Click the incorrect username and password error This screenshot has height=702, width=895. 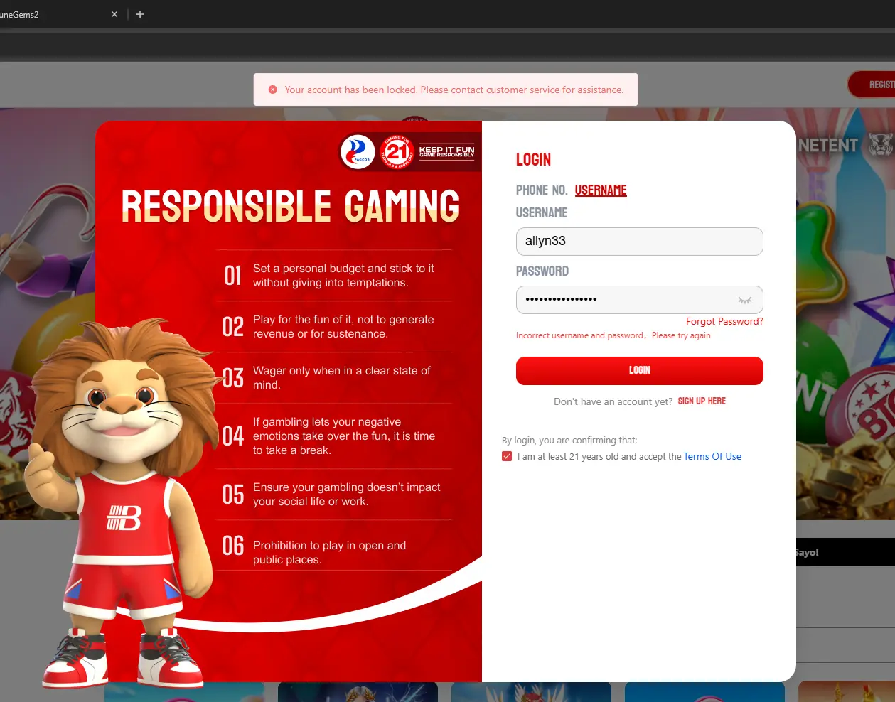tap(613, 335)
